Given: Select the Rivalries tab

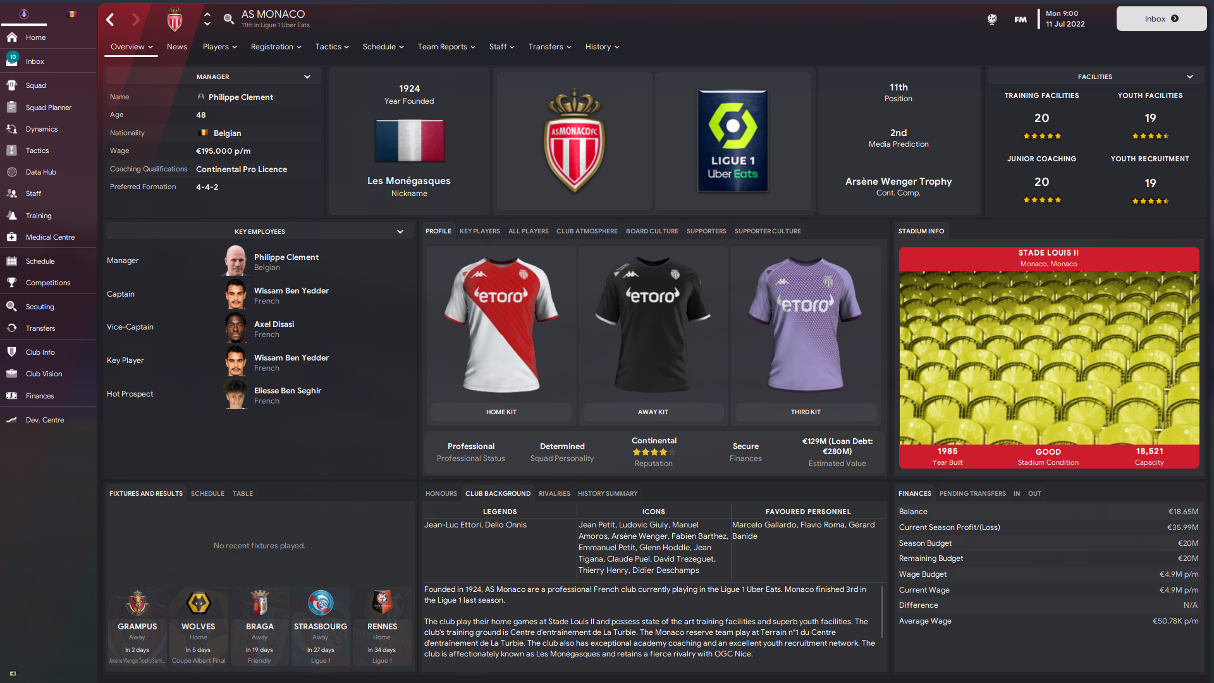Looking at the screenshot, I should (x=554, y=494).
